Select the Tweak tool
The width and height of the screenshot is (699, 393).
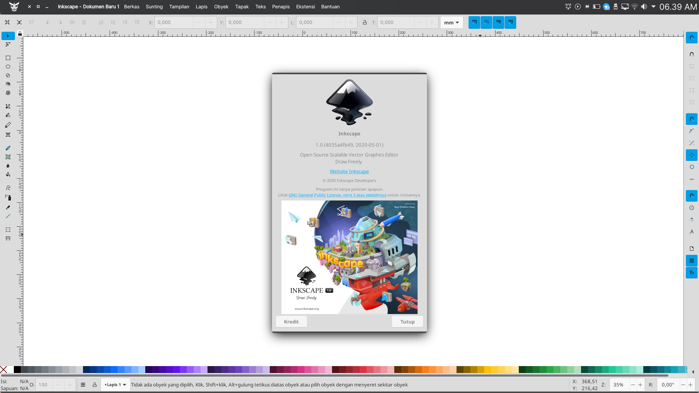(x=8, y=188)
